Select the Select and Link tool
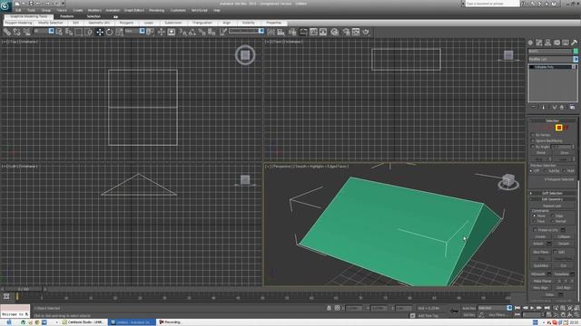This screenshot has height=326, width=581. coord(7,33)
